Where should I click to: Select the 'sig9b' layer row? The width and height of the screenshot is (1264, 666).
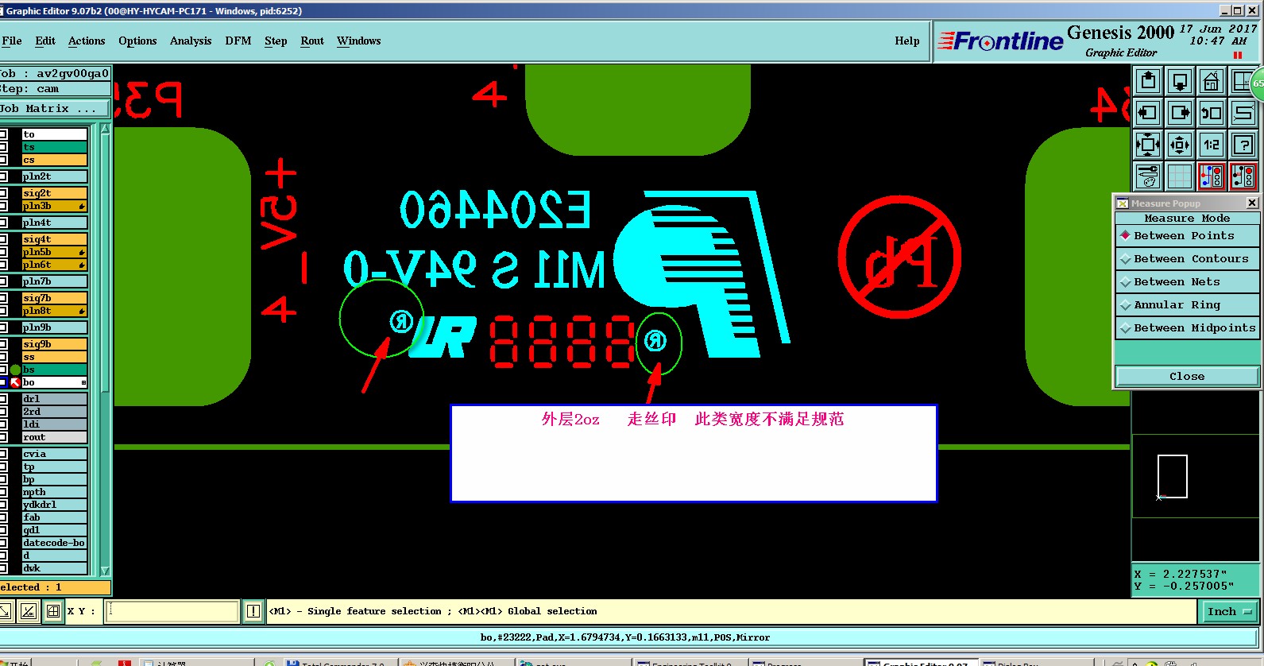pyautogui.click(x=54, y=344)
